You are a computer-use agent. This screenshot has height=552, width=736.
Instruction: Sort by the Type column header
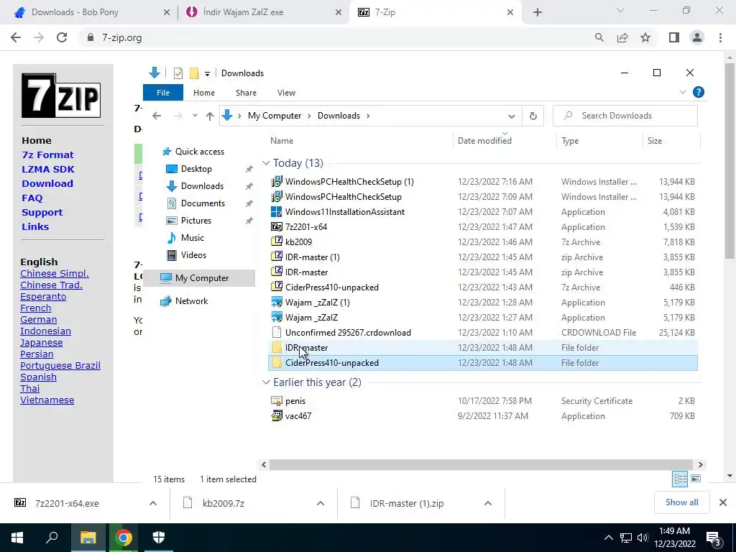[570, 140]
